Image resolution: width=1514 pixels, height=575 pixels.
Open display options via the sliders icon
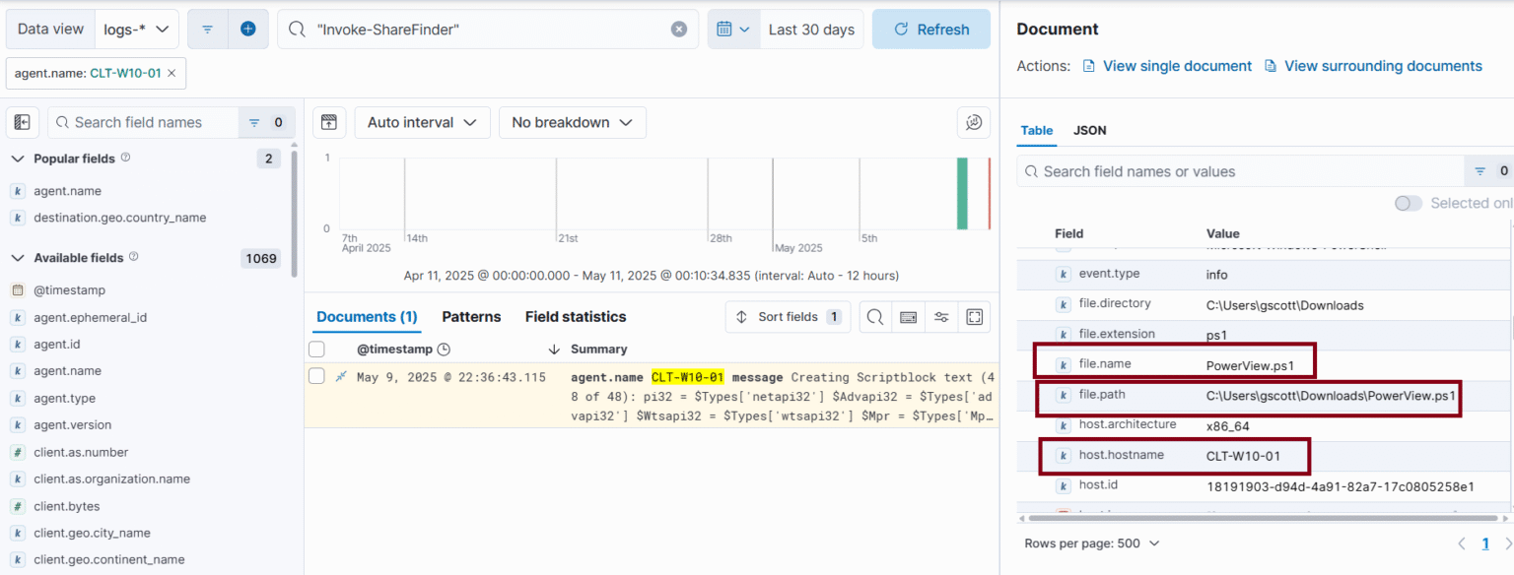[x=941, y=317]
